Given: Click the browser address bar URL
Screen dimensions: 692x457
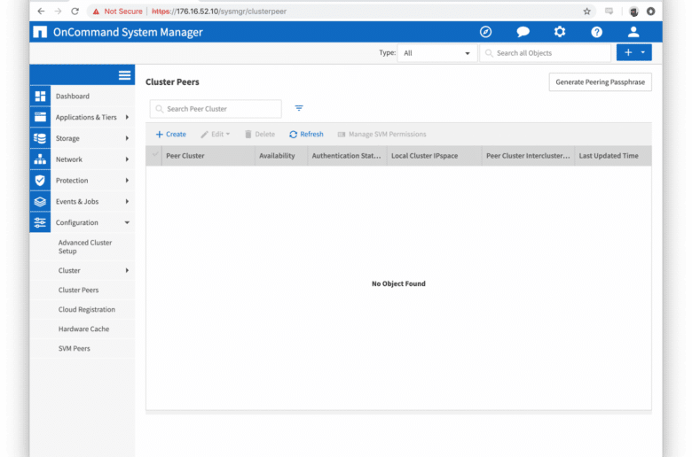Looking at the screenshot, I should (219, 12).
